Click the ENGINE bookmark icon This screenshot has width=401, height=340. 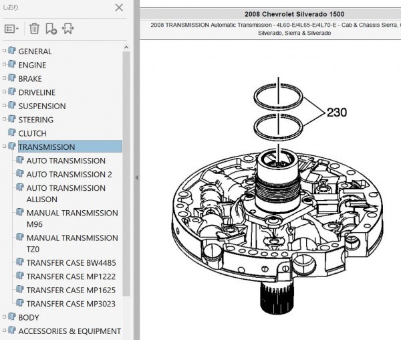(x=12, y=64)
